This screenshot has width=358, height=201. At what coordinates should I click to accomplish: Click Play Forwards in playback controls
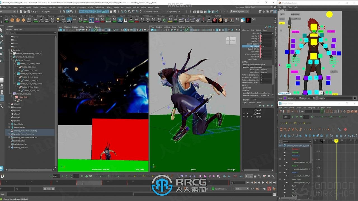point(263,183)
